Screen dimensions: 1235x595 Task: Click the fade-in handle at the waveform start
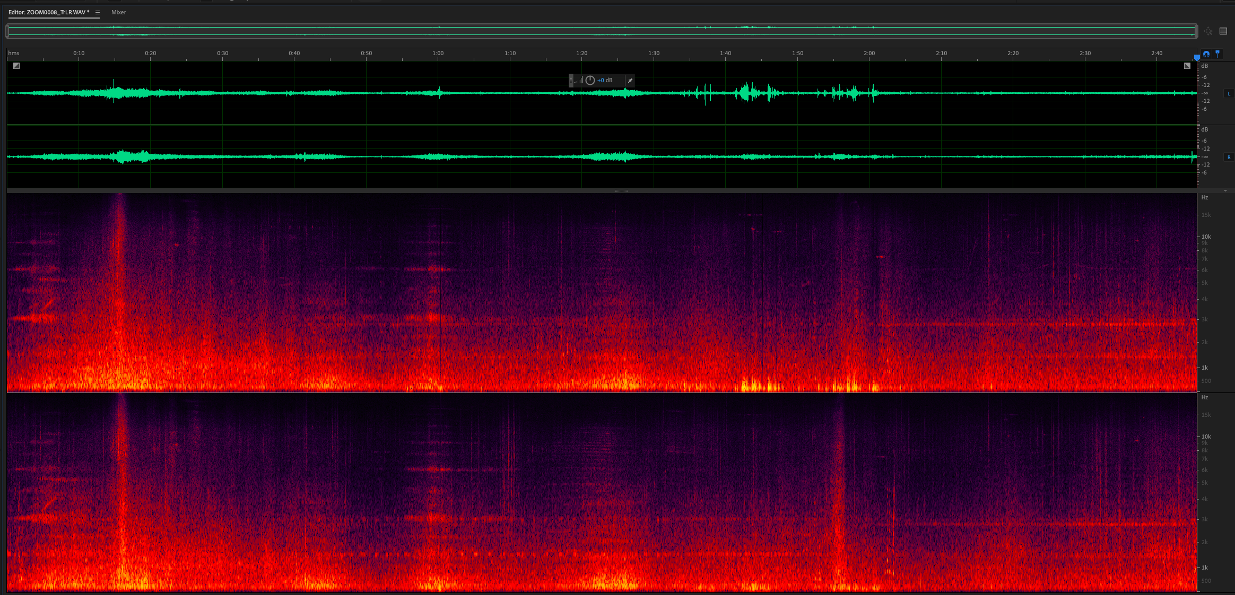[x=16, y=66]
